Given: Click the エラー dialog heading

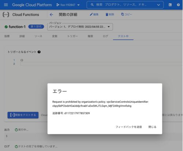Looking at the screenshot, I should tap(60, 91).
